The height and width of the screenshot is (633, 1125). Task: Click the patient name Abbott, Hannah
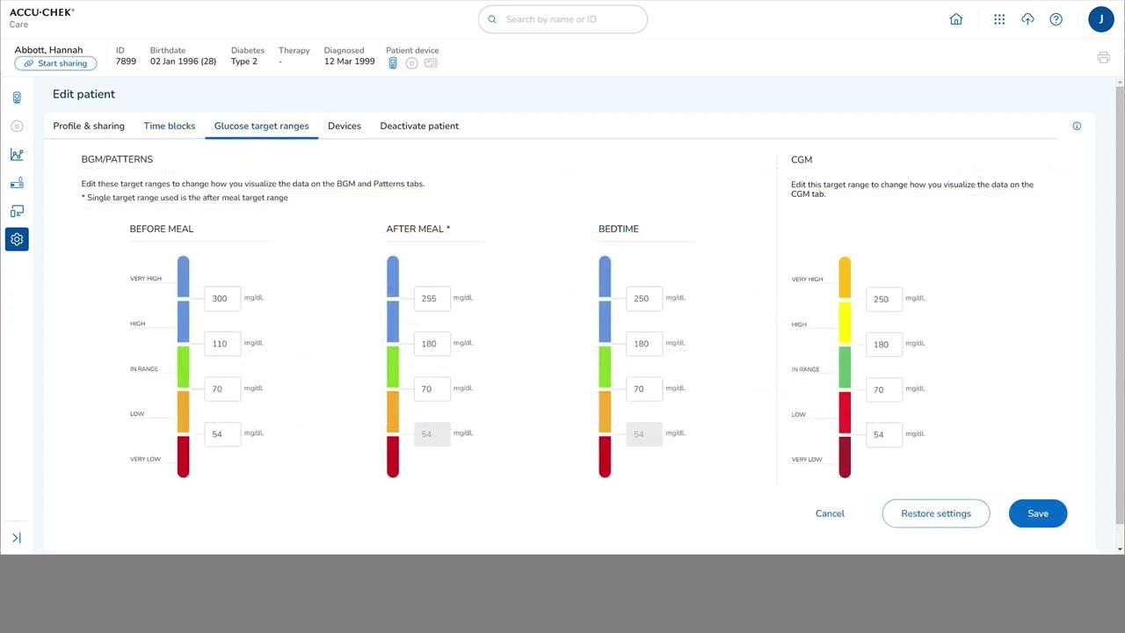(x=48, y=50)
